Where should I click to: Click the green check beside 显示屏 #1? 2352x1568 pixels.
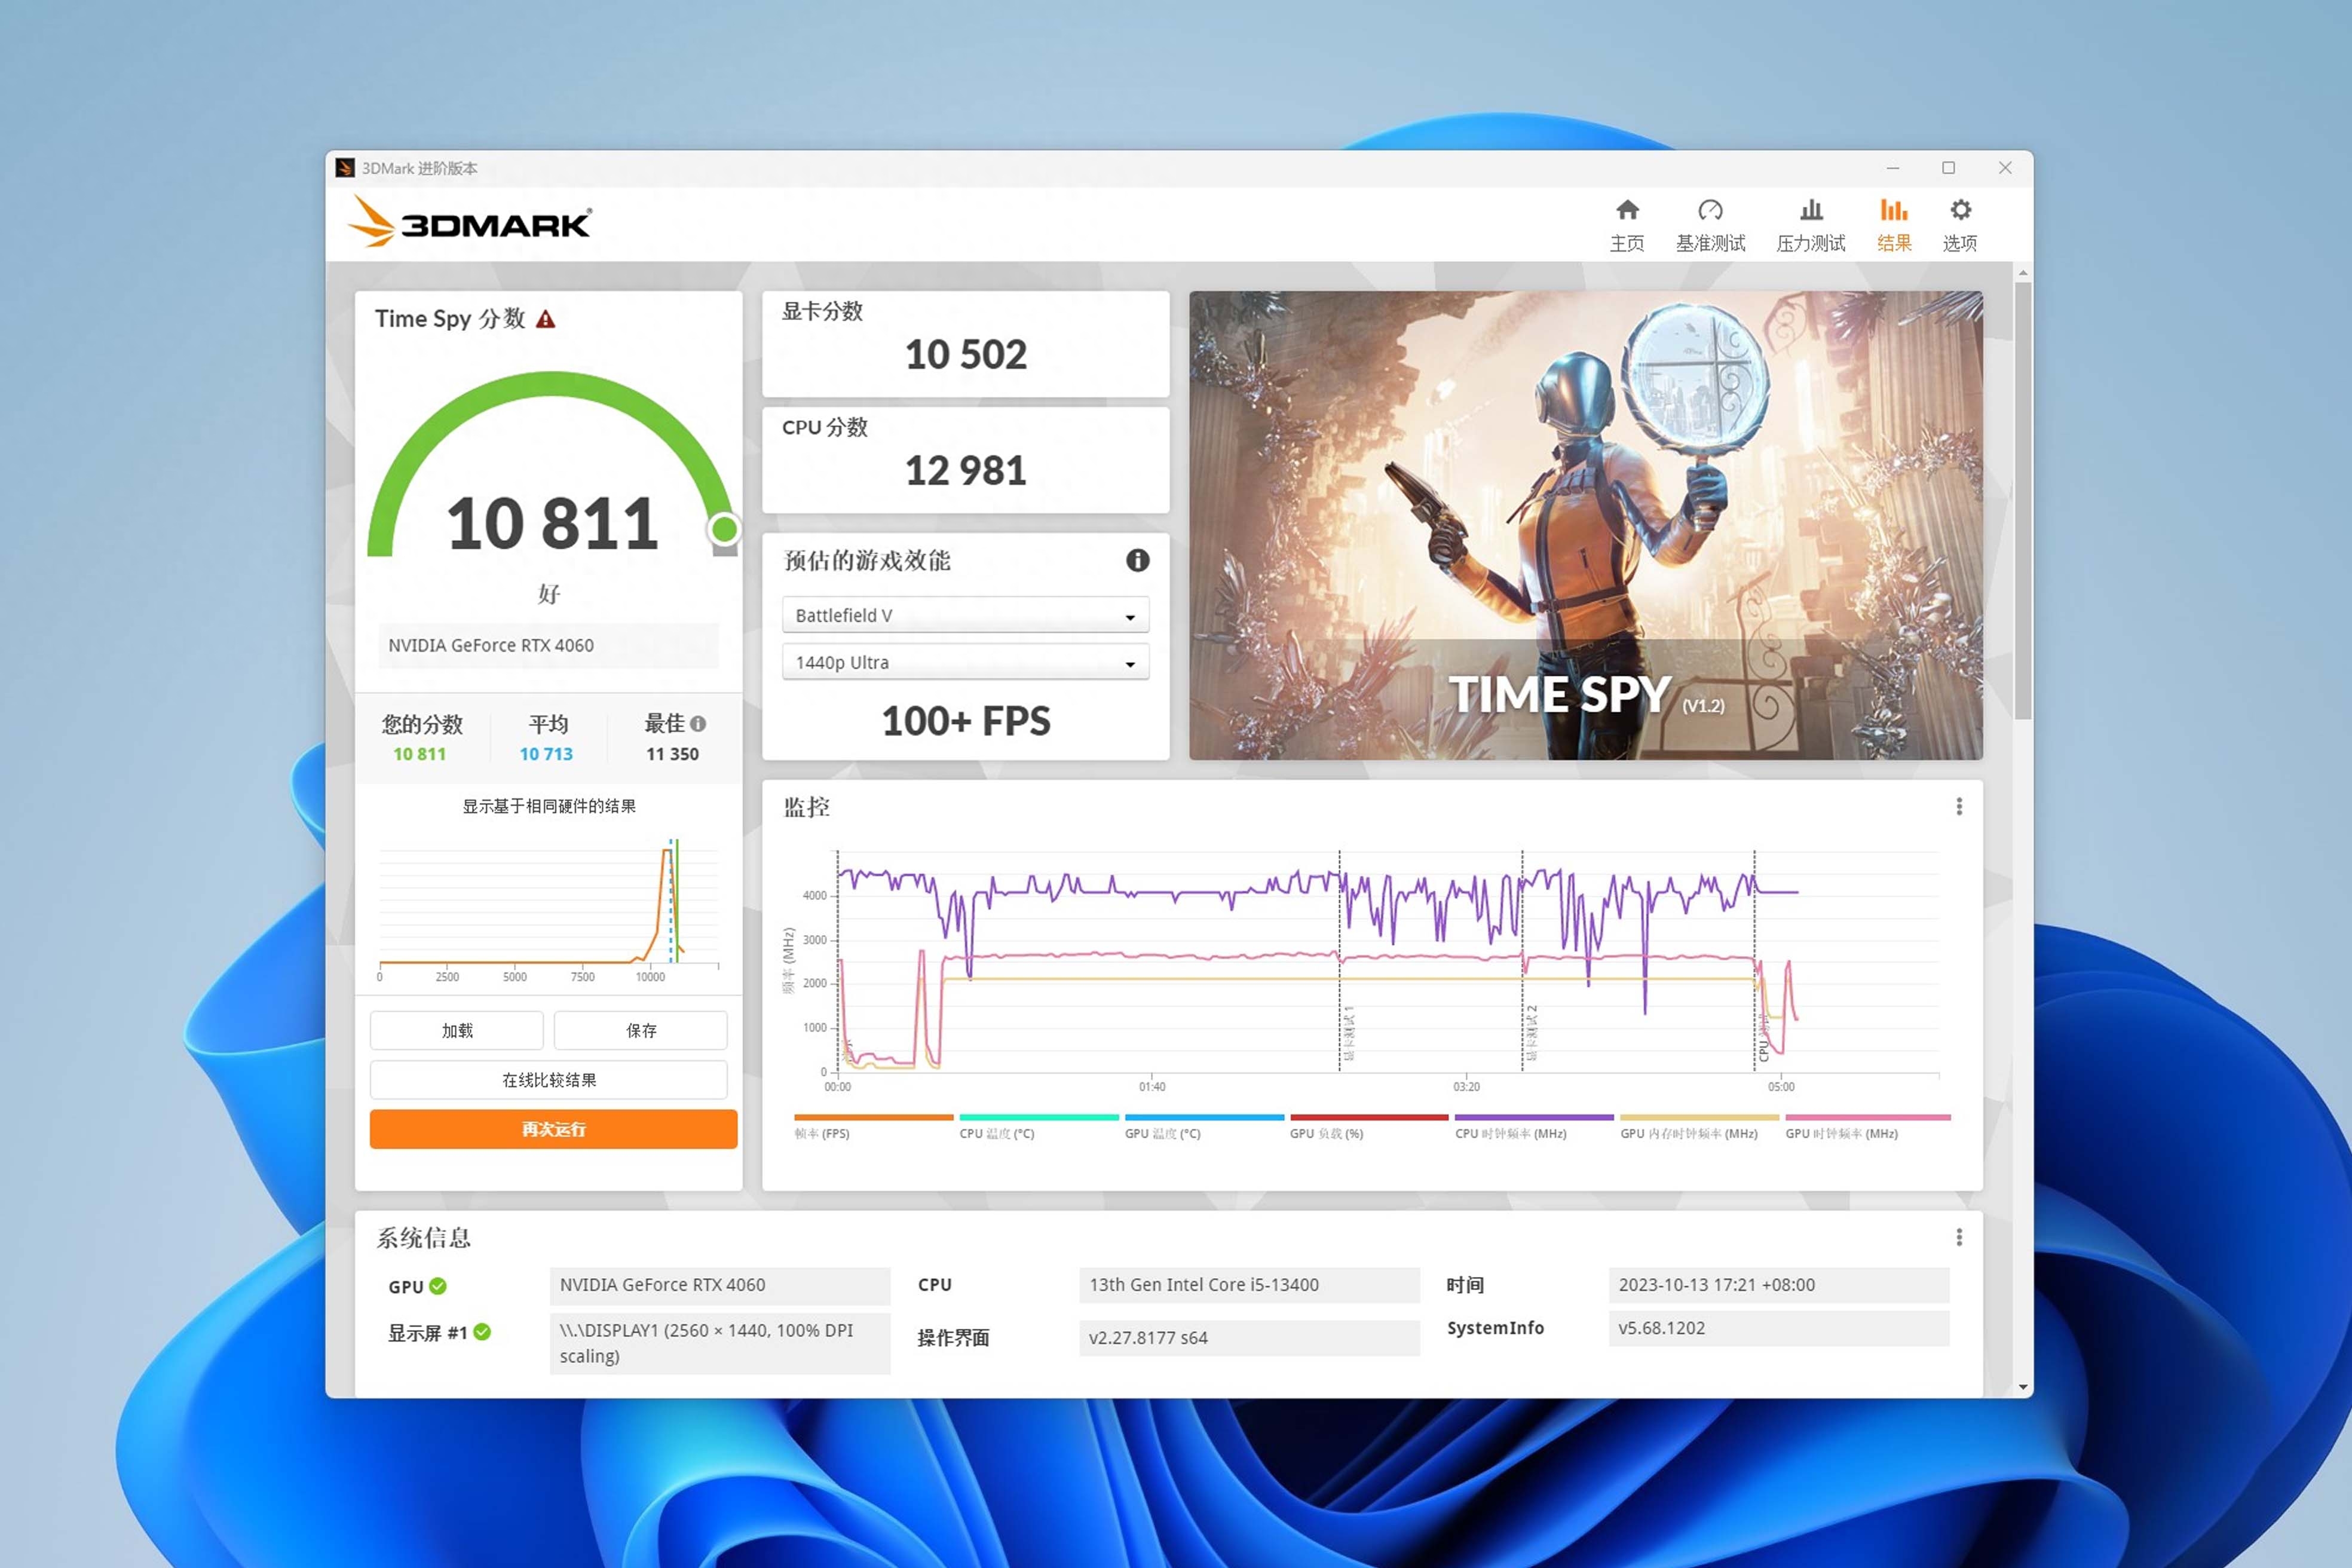pyautogui.click(x=482, y=1332)
